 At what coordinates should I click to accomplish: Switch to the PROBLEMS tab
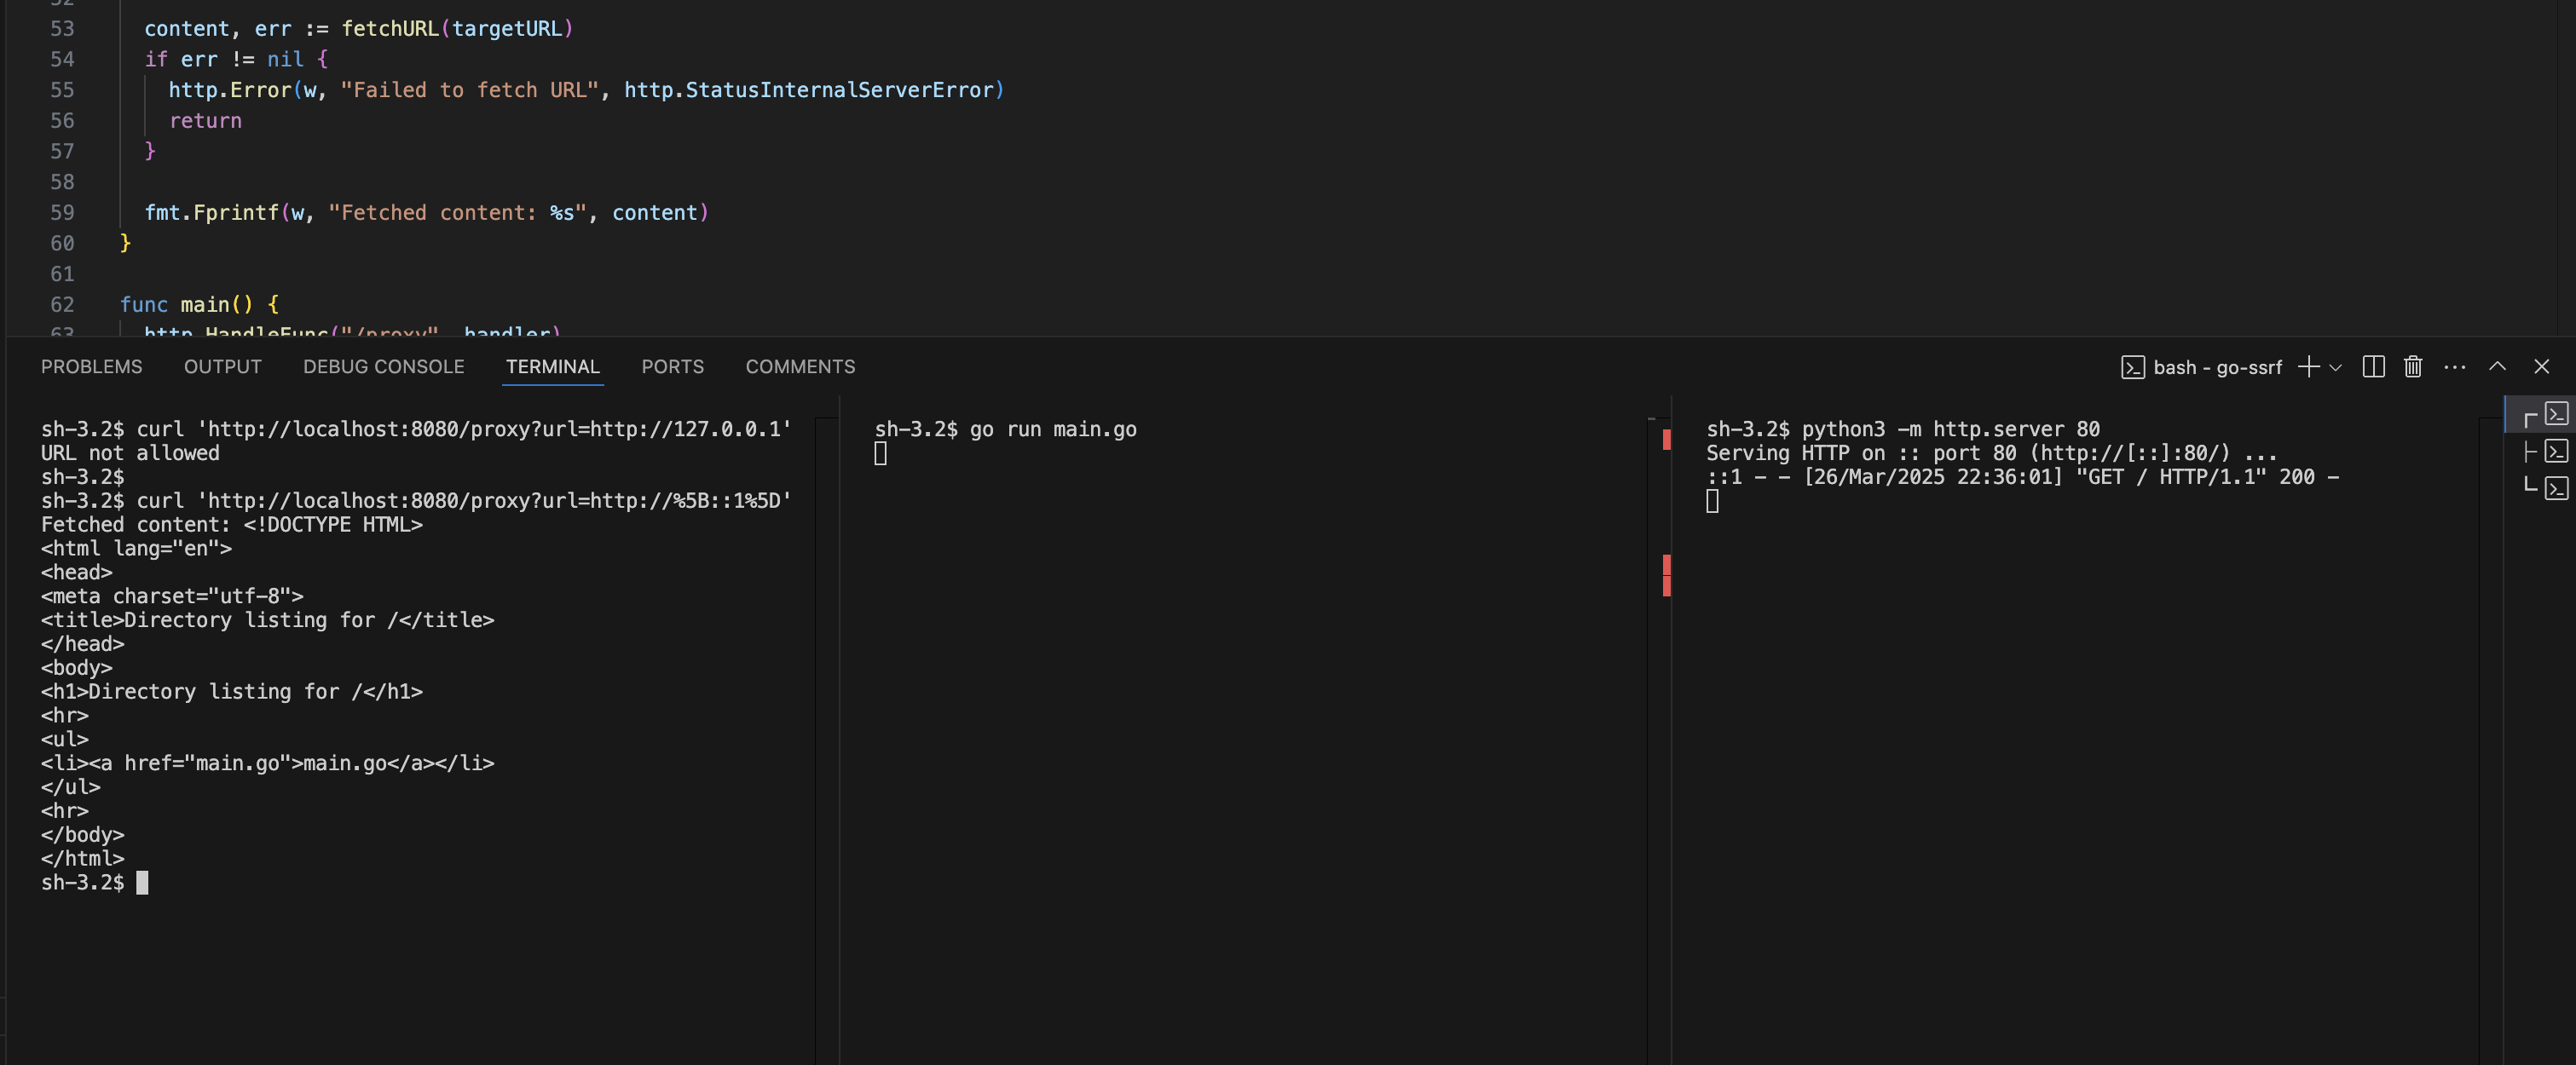(91, 366)
